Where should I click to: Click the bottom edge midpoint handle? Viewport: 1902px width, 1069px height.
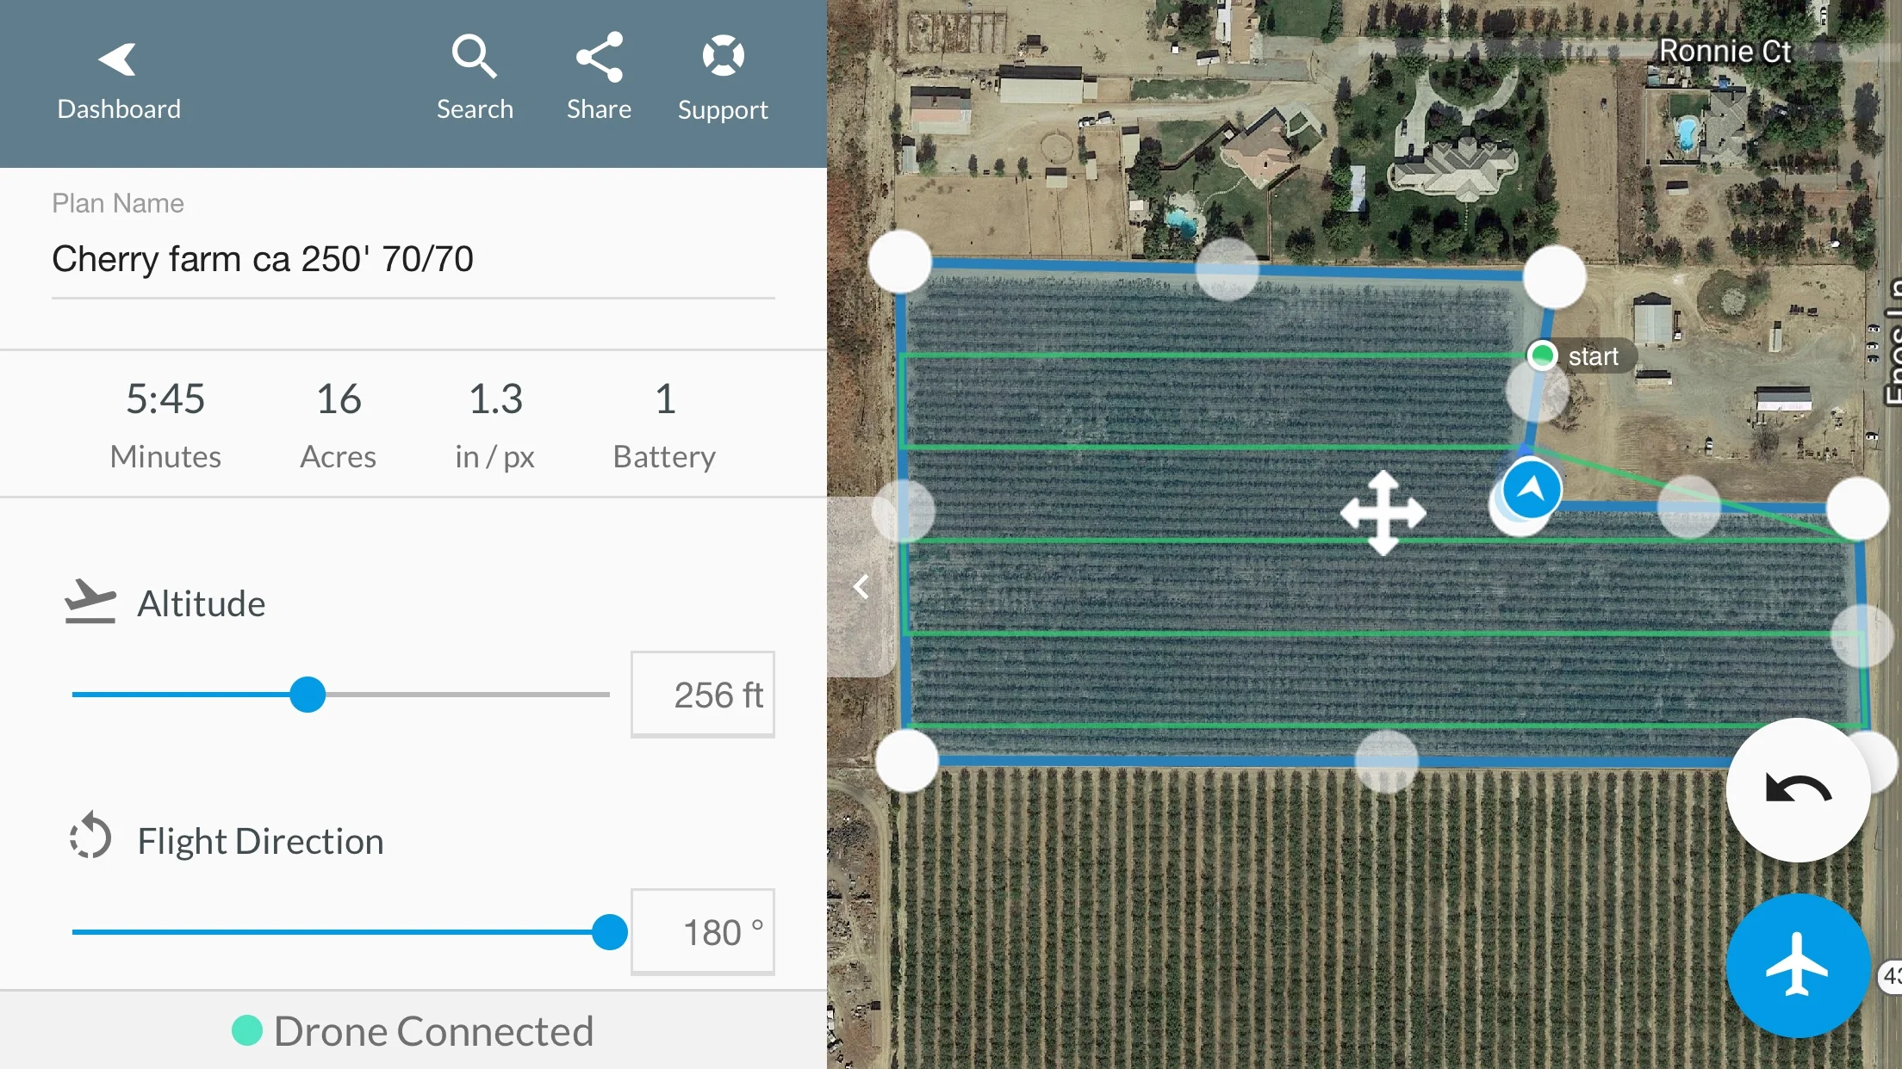1386,761
